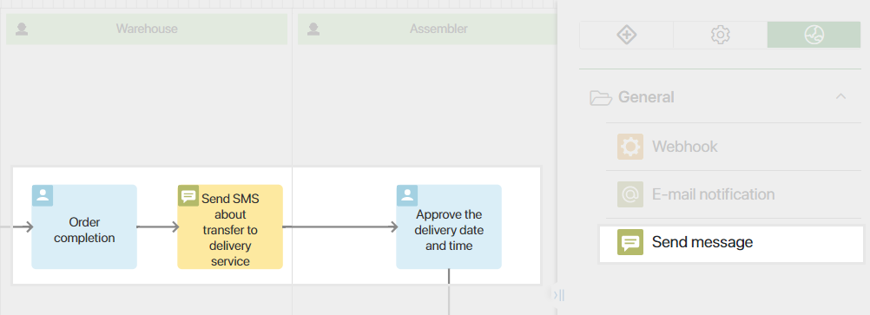
Task: Click the E-mail notification @ icon
Action: pos(630,194)
